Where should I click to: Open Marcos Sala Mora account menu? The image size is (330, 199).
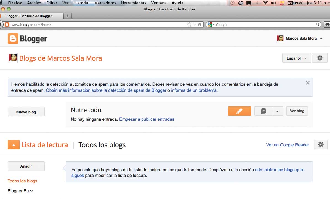pos(301,39)
